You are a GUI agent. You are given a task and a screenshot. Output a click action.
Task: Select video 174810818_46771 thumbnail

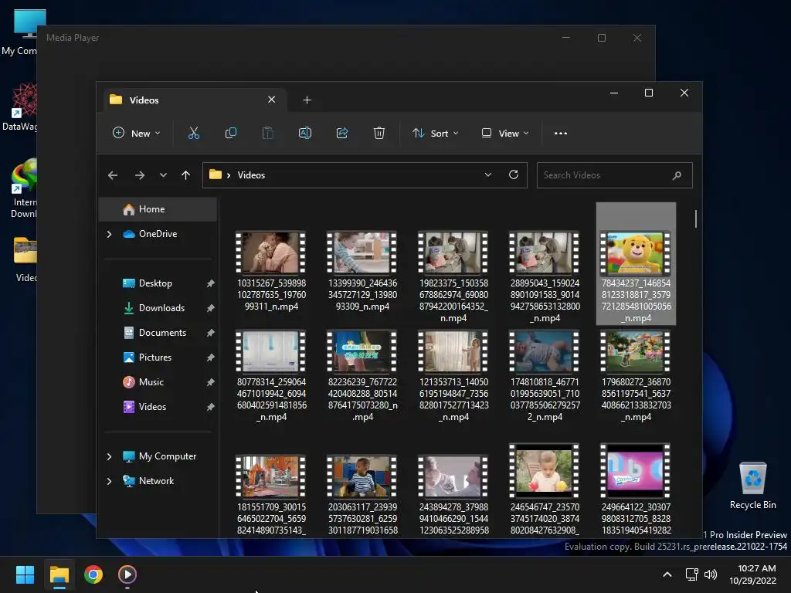point(545,351)
